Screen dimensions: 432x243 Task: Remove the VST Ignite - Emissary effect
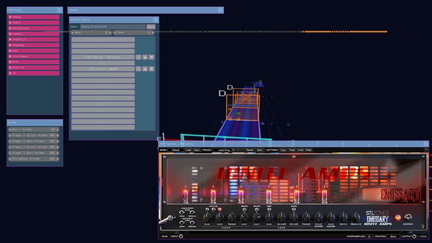coord(138,57)
